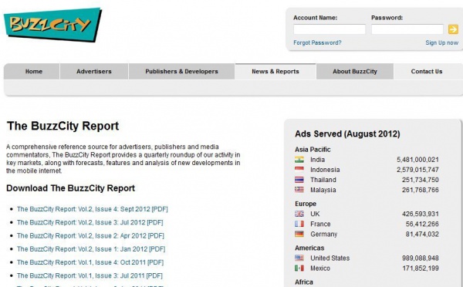Screen dimensions: 463x287
Task: Click the Americas region heading
Action: (309, 248)
